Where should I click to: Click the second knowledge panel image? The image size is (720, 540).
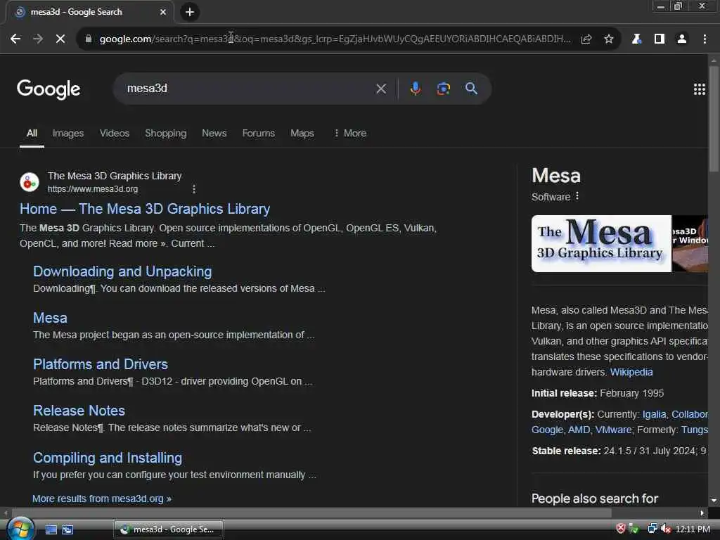[690, 244]
